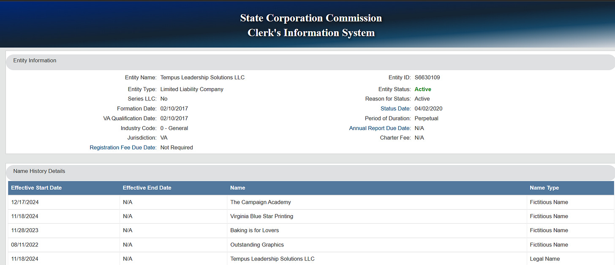Click Fictitious Name for The Campaign Academy
Screen dimensions: 615x265
(x=549, y=202)
